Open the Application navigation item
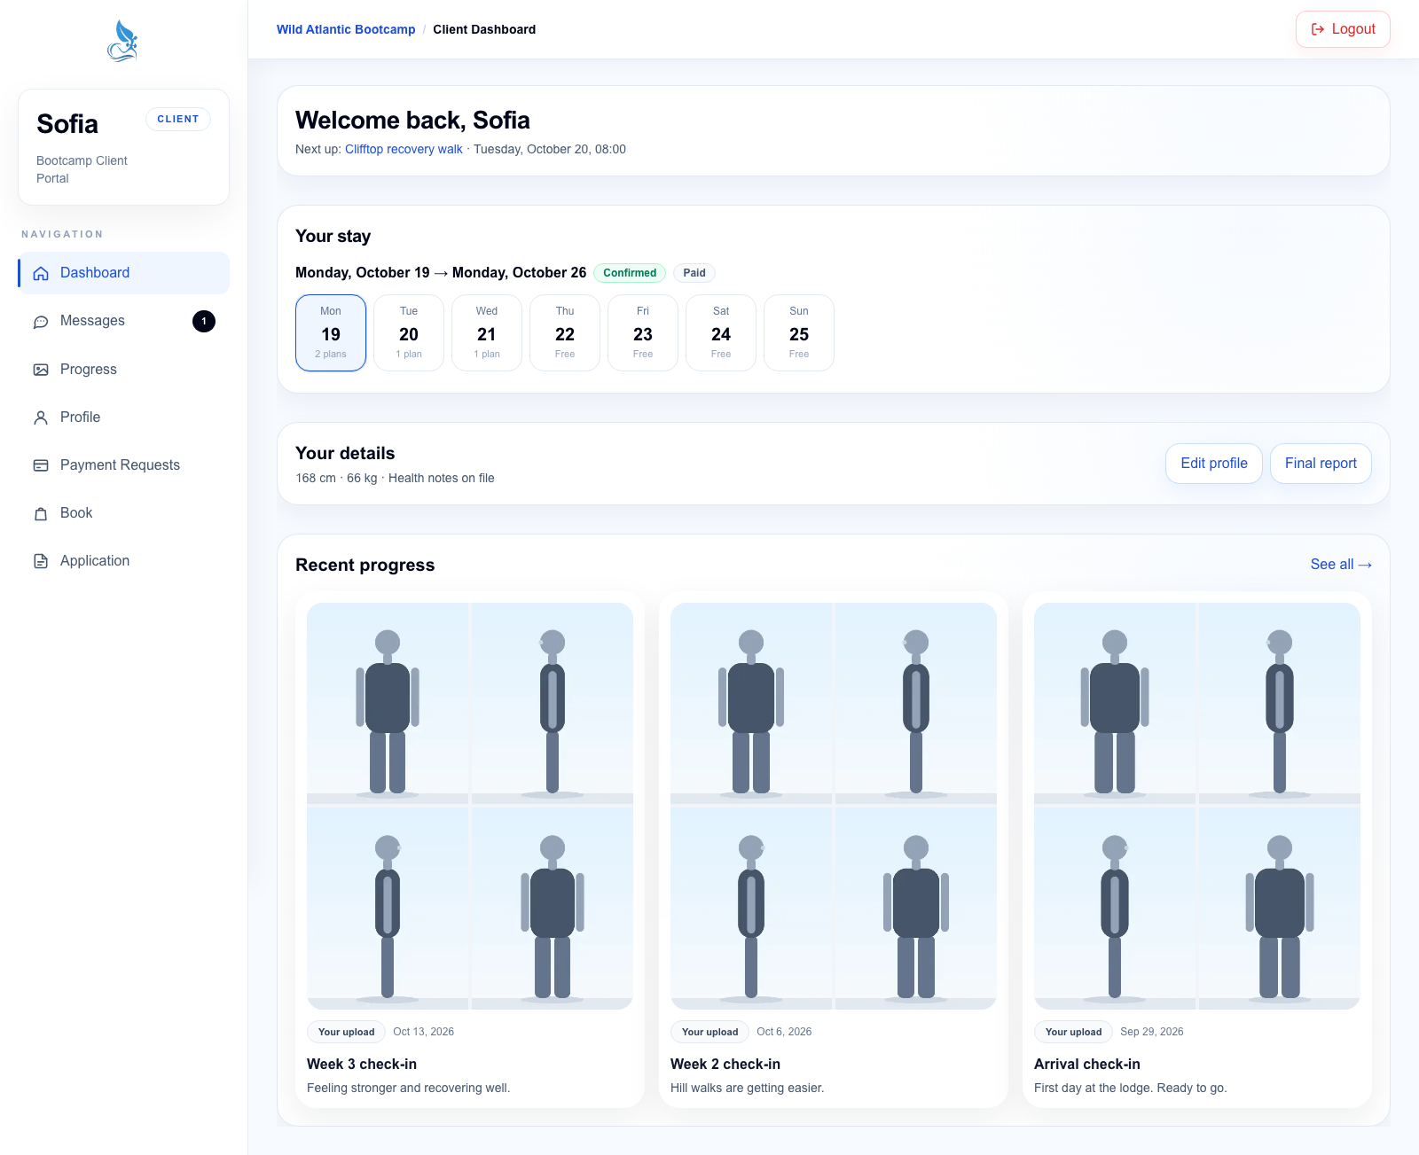1419x1155 pixels. (x=123, y=561)
